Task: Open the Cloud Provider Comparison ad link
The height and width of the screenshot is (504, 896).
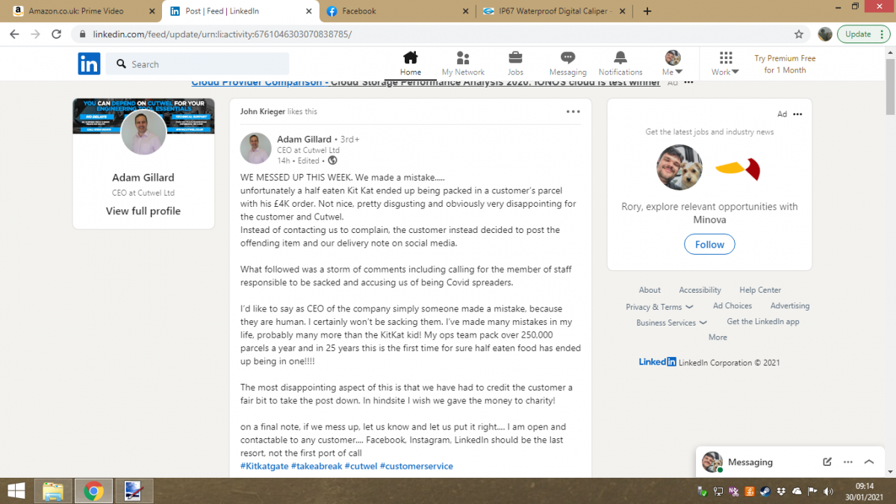Action: (426, 83)
